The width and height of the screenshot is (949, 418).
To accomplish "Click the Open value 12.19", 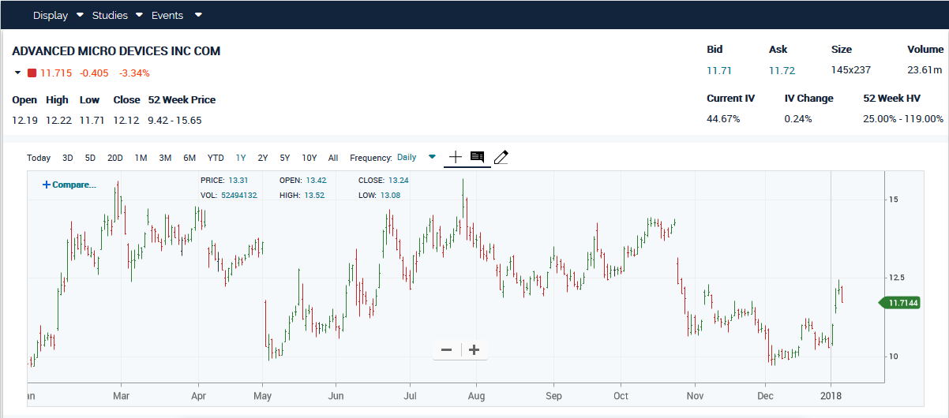I will point(24,121).
